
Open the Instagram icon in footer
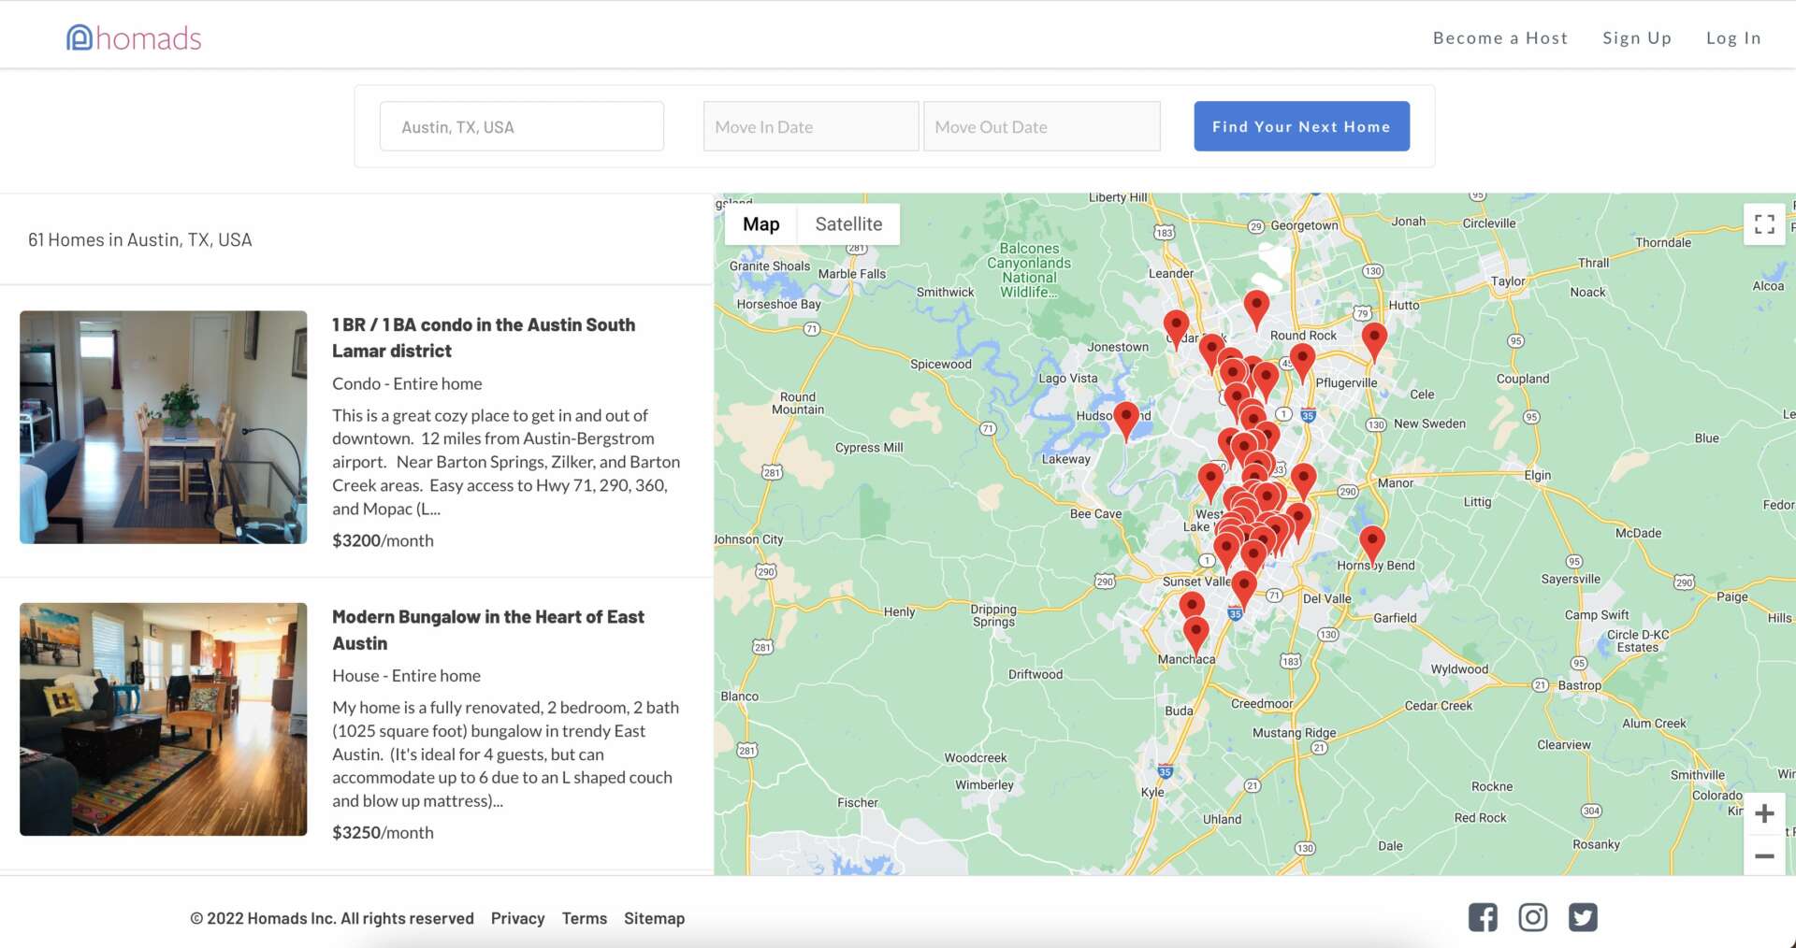click(x=1532, y=917)
